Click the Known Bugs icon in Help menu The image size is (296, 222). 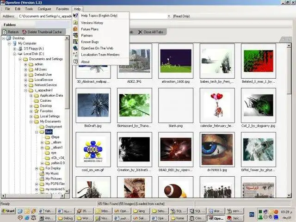tap(76, 42)
